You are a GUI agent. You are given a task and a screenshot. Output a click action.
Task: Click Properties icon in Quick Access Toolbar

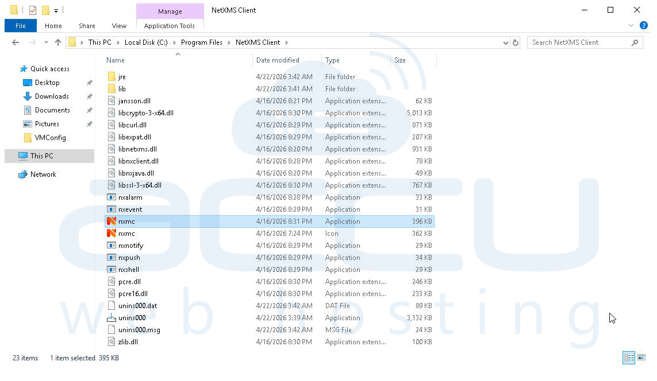[x=33, y=10]
